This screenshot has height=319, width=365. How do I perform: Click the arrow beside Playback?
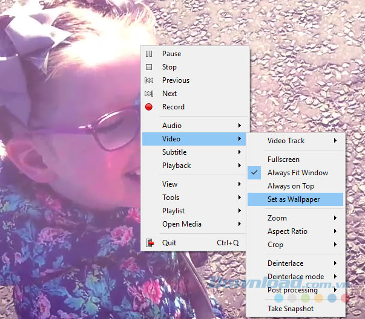coord(240,166)
